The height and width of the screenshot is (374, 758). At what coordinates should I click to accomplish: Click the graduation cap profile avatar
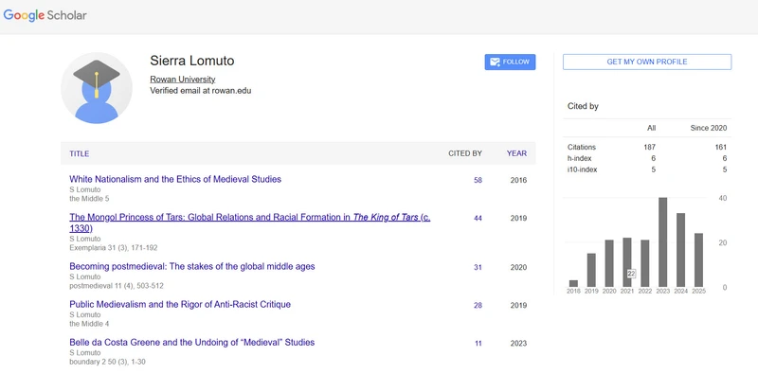(97, 88)
